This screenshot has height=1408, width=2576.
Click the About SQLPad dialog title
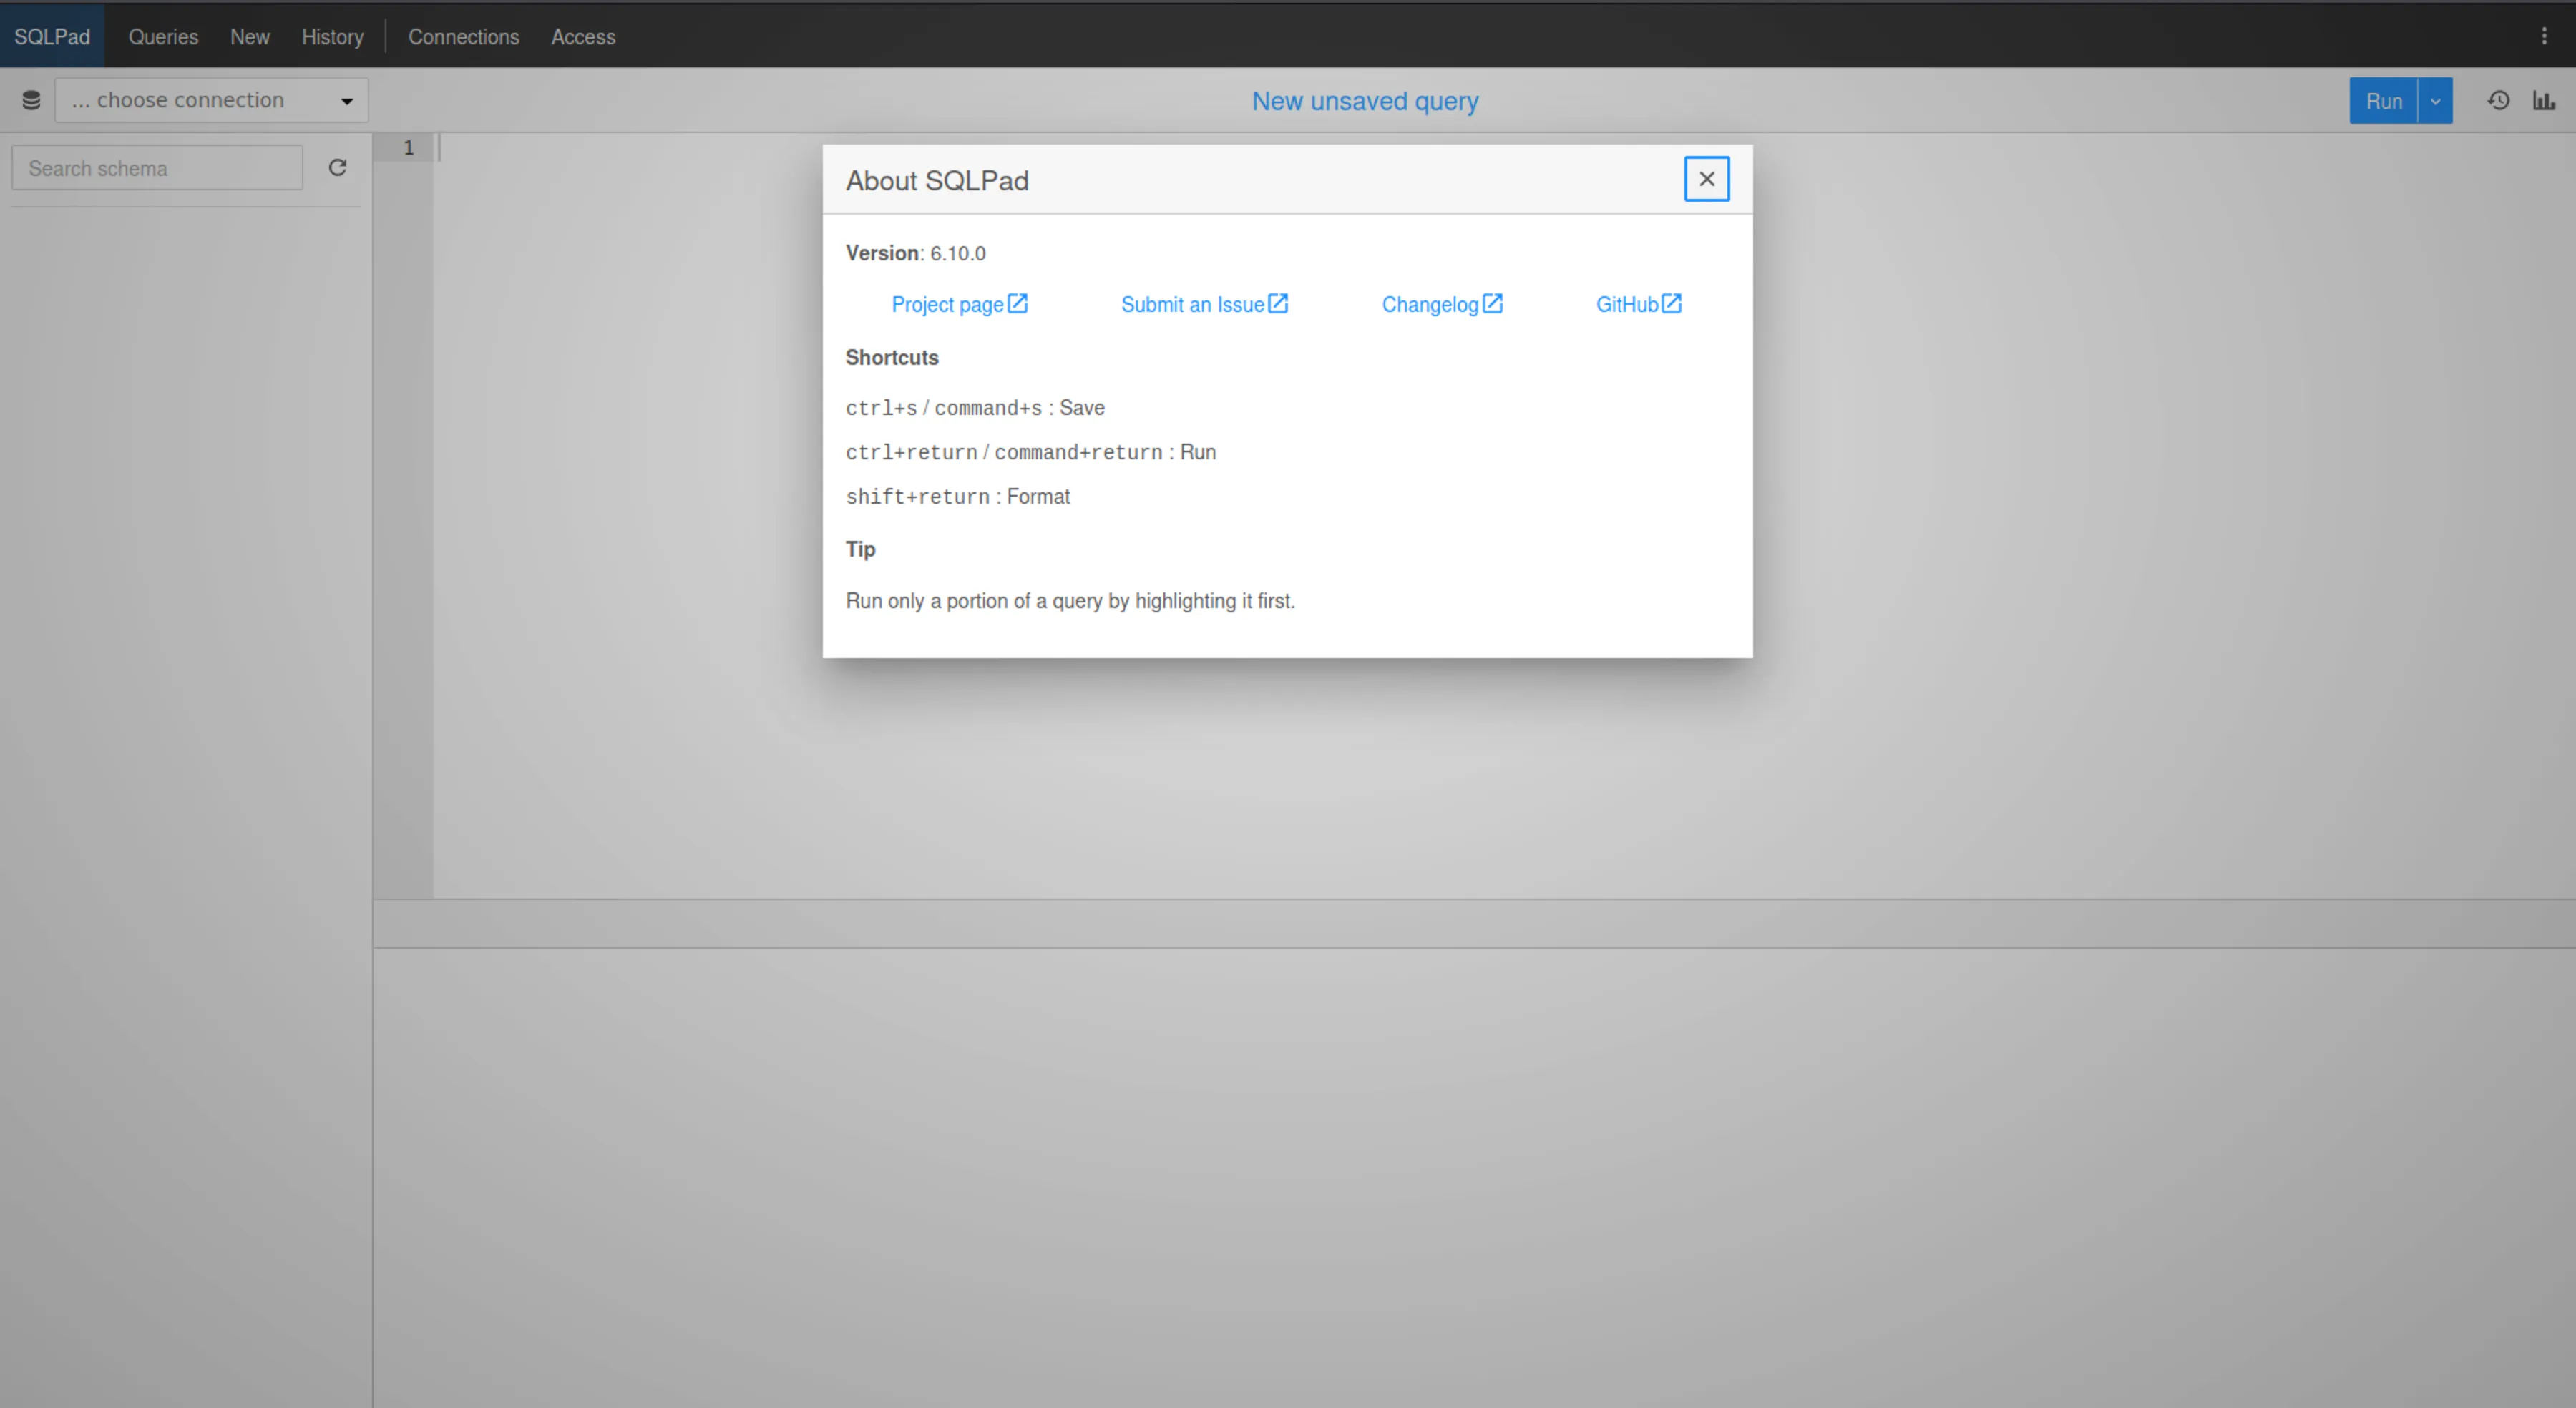pyautogui.click(x=937, y=180)
